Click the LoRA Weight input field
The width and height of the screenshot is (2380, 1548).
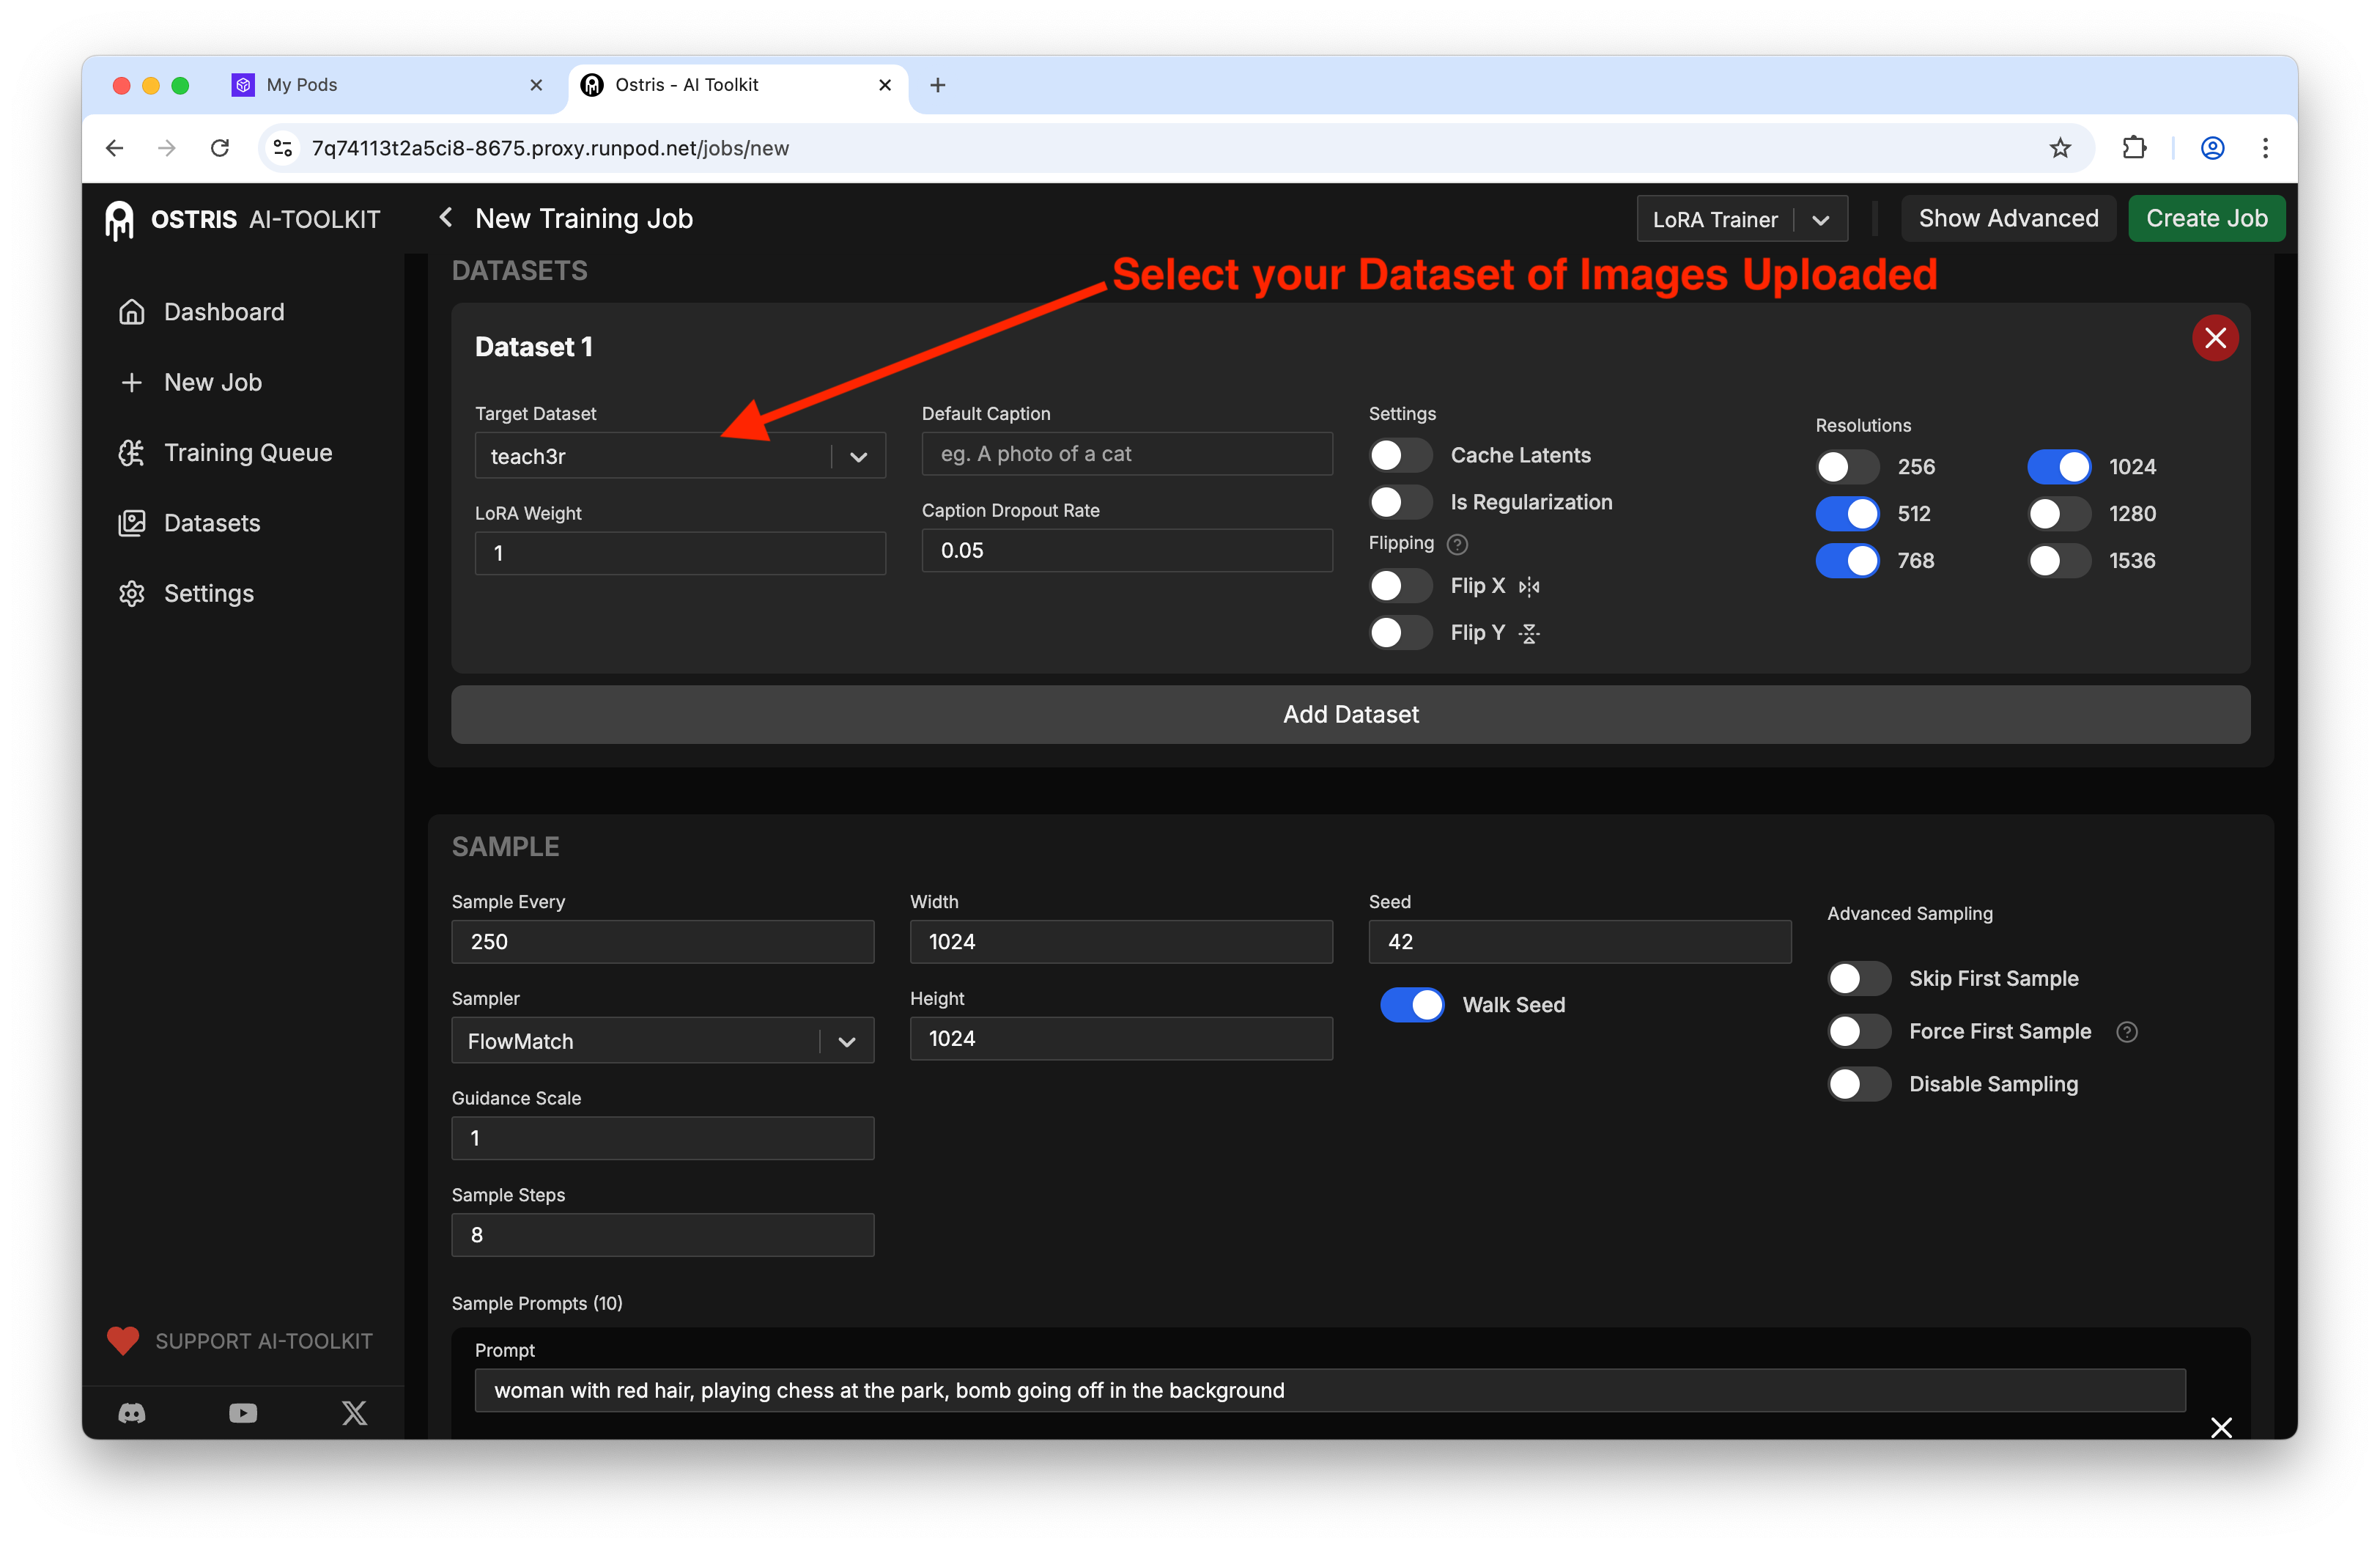tap(680, 553)
